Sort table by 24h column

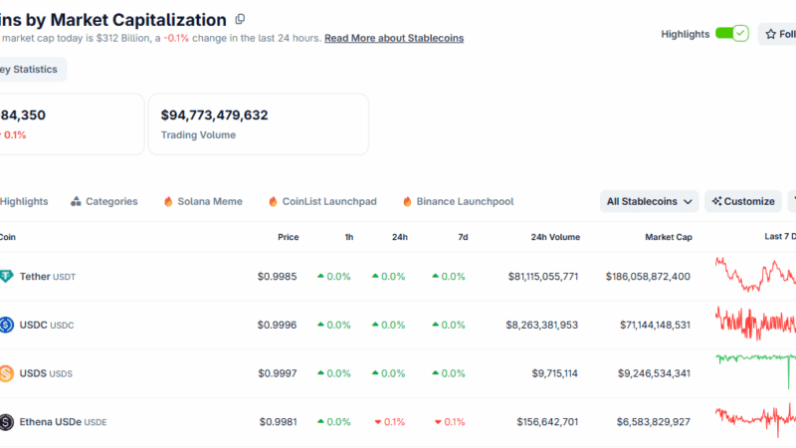tap(400, 237)
